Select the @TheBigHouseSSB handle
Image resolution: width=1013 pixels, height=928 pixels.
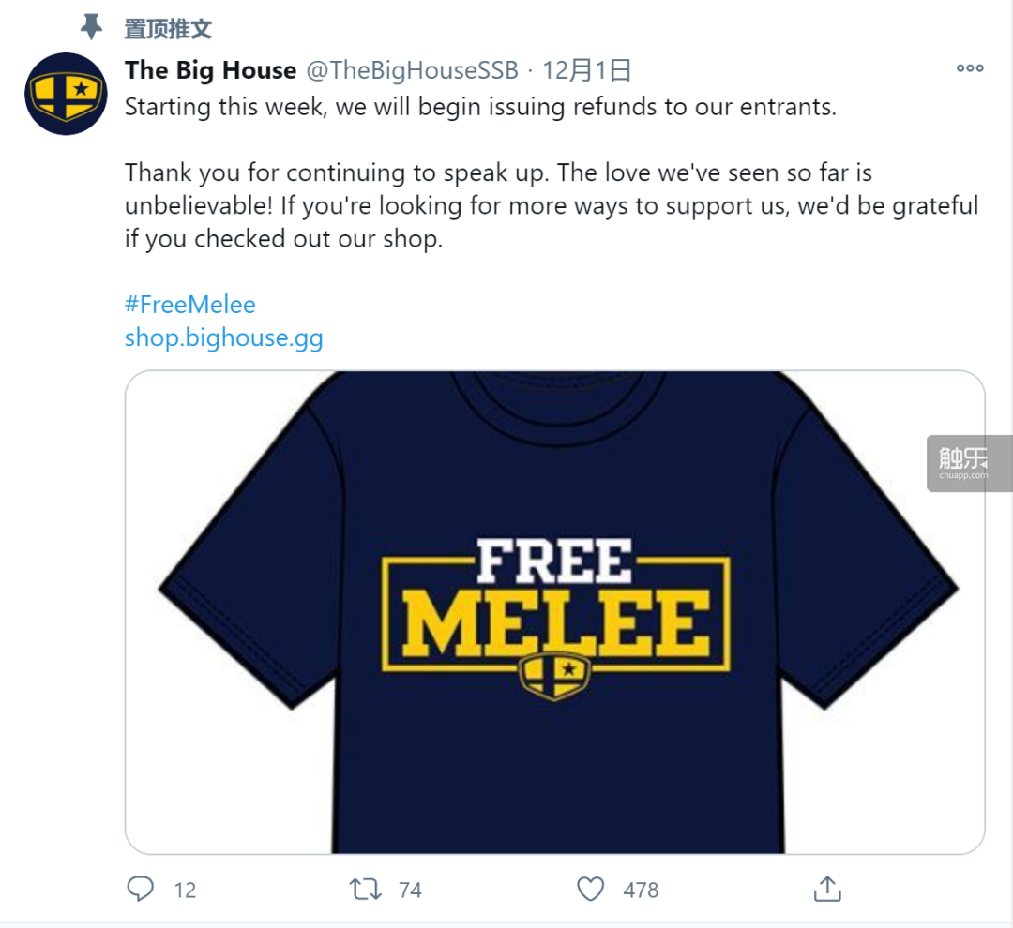point(413,69)
